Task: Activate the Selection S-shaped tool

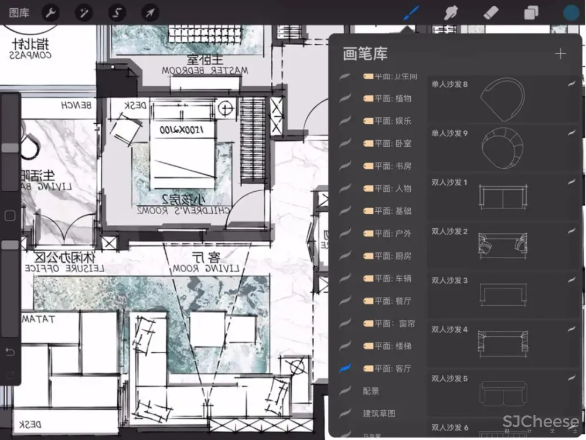Action: (117, 13)
